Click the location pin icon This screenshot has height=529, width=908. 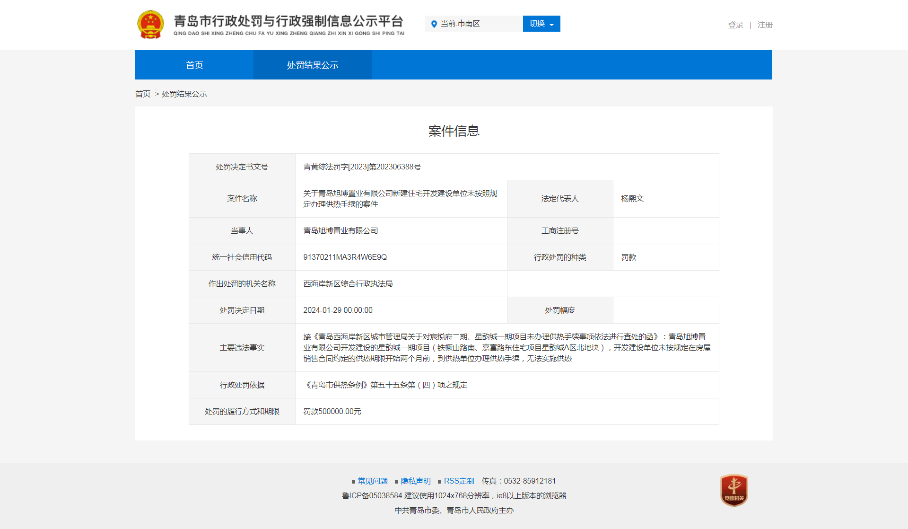click(434, 24)
